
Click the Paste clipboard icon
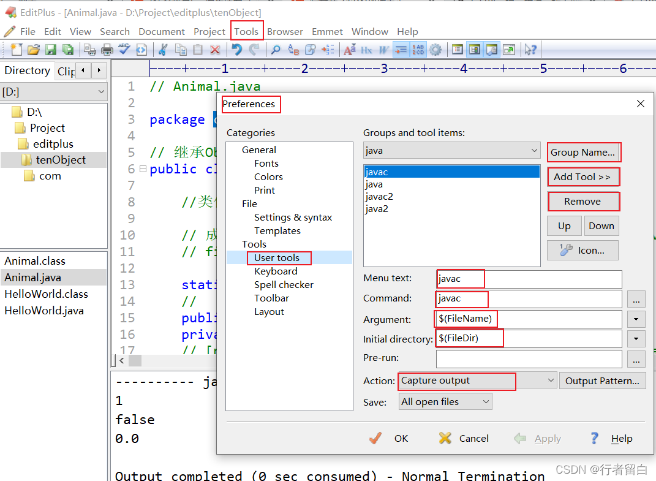[x=198, y=50]
